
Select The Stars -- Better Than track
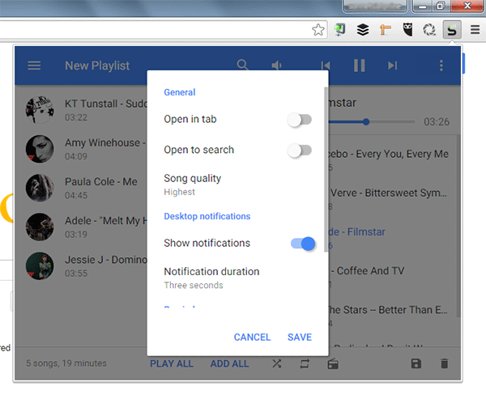[392, 316]
